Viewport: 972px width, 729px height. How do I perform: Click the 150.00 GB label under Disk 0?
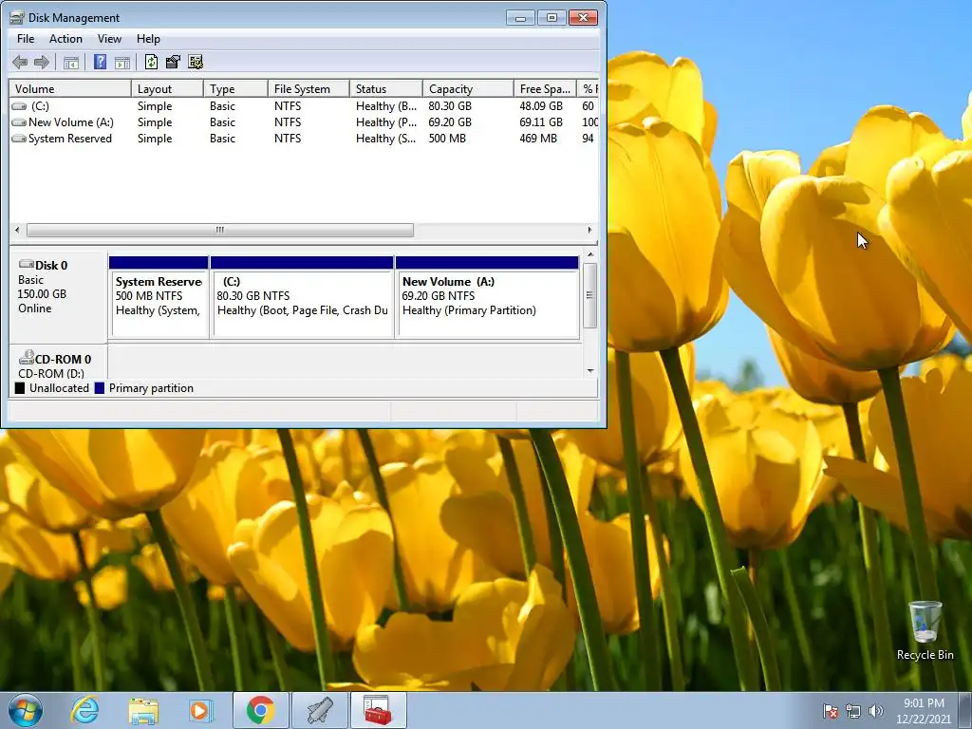tap(42, 294)
